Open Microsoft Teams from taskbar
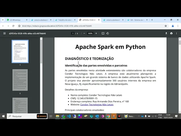The height and width of the screenshot is (136, 181). coord(63,116)
